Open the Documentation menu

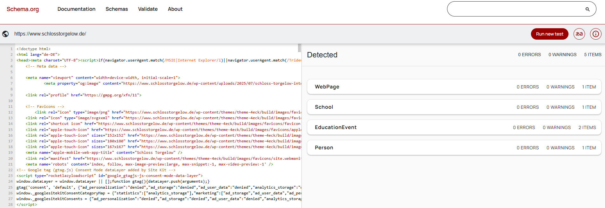click(x=76, y=9)
